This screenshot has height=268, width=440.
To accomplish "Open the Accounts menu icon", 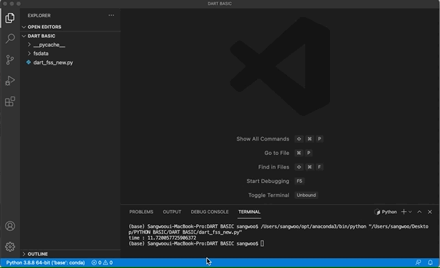I will click(10, 226).
